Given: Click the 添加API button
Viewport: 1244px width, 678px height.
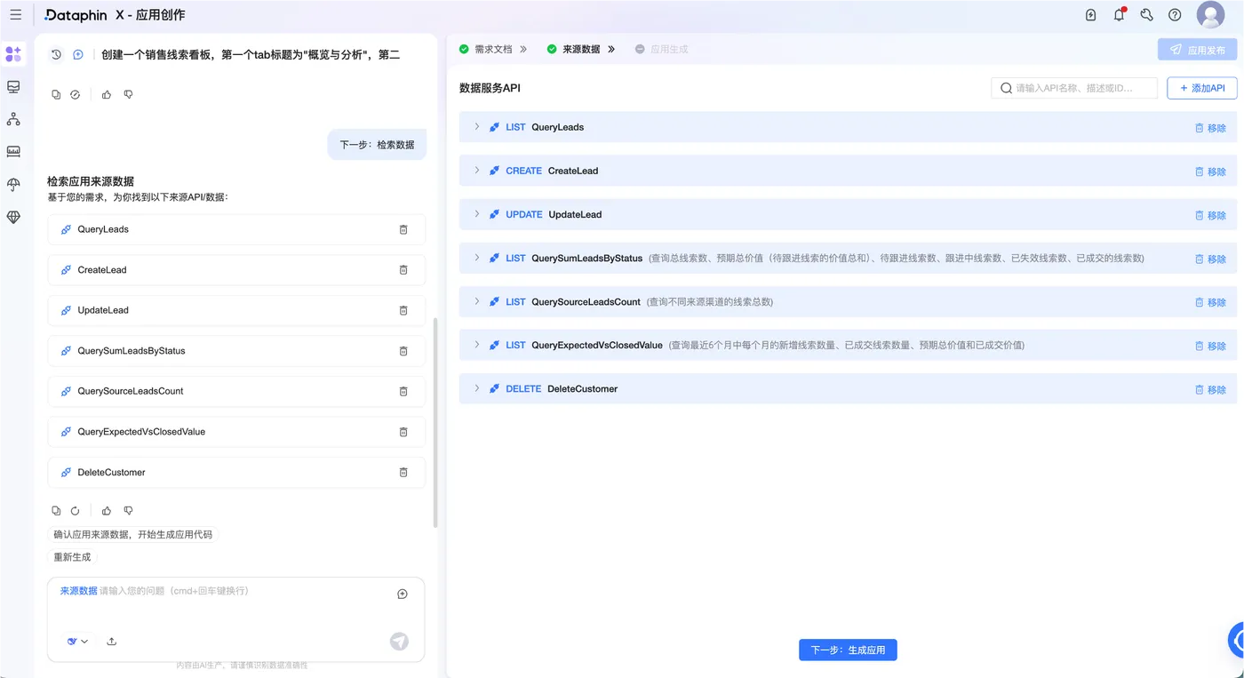Looking at the screenshot, I should pyautogui.click(x=1202, y=88).
